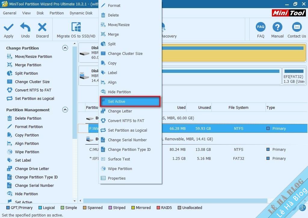Select Merge Partition in sidebar
This screenshot has width=308, height=218.
tap(24, 65)
